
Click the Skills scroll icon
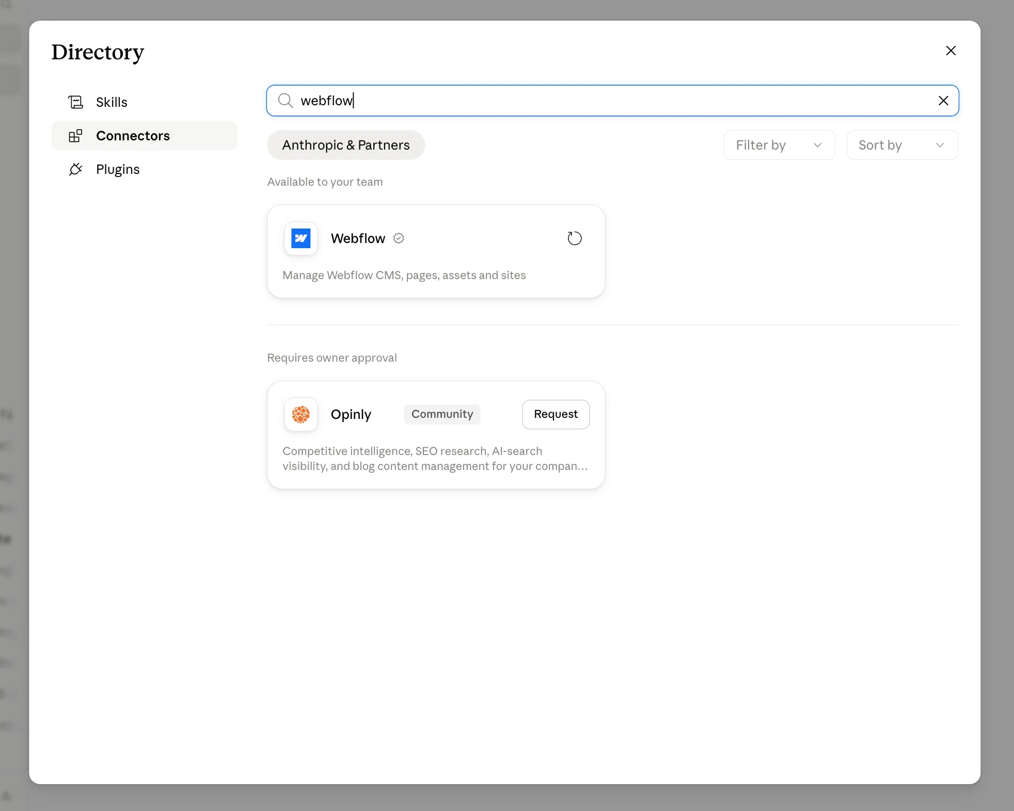coord(76,102)
